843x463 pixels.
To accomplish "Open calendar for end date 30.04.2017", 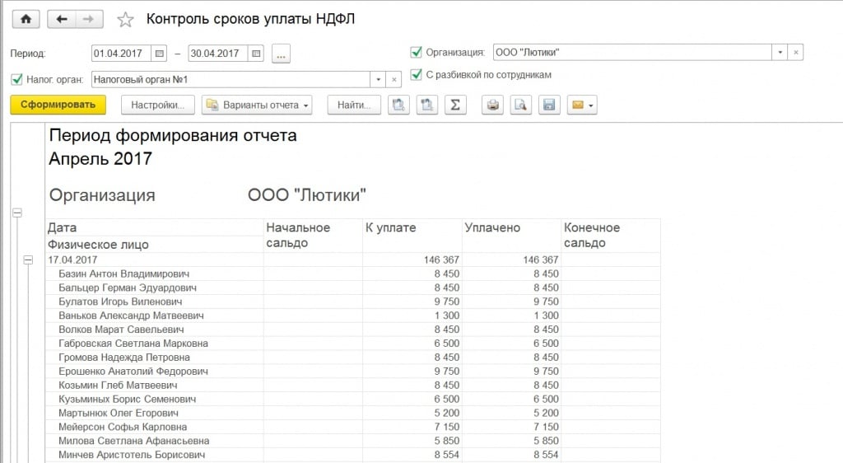I will (257, 54).
